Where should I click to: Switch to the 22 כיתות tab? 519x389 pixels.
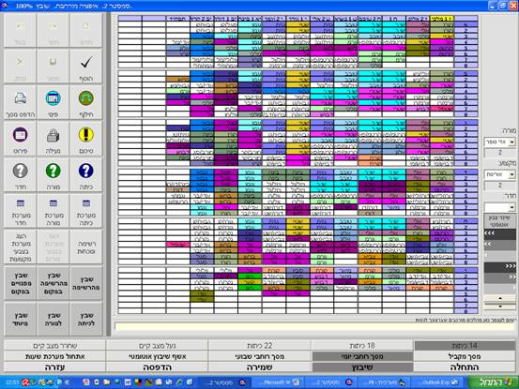259,346
